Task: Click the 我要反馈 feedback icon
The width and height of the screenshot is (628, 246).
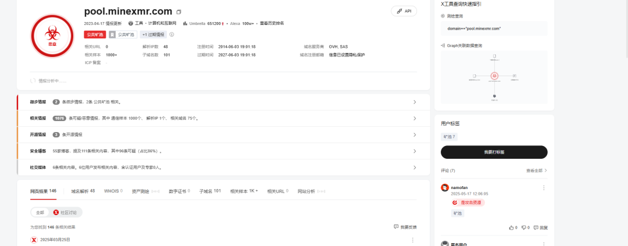Action: coord(396,227)
